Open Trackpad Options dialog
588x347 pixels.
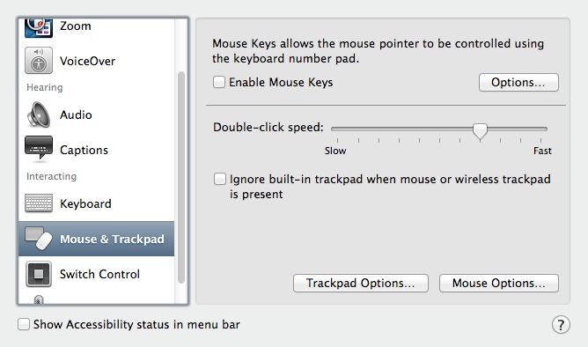tap(361, 283)
